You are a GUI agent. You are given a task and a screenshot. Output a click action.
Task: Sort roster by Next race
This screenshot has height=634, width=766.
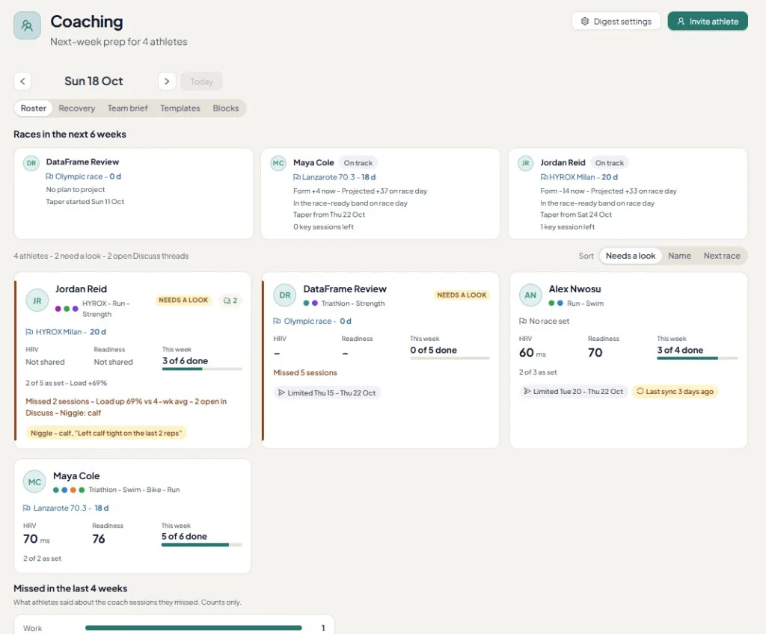(x=722, y=256)
